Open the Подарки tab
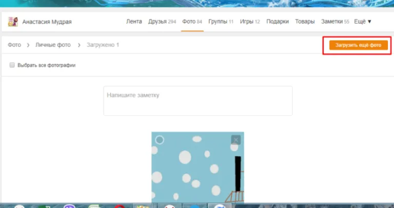394x208 pixels. [x=278, y=22]
